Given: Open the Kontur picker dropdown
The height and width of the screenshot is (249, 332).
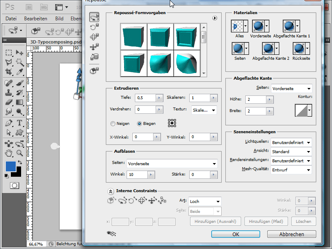Looking at the screenshot, I should (x=310, y=110).
